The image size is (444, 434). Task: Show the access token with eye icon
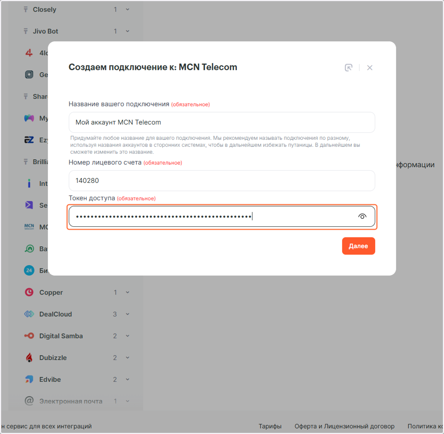tap(362, 216)
